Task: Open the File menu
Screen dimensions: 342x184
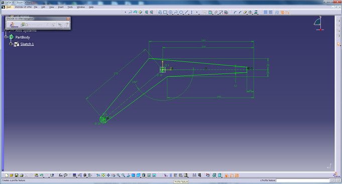Action: (x=36, y=7)
